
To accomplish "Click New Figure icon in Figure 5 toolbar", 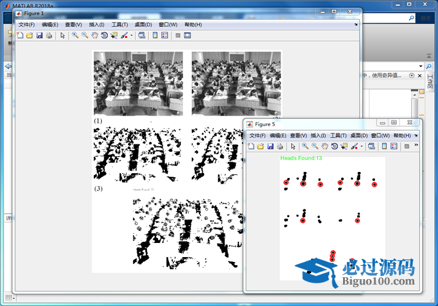I will 251,146.
